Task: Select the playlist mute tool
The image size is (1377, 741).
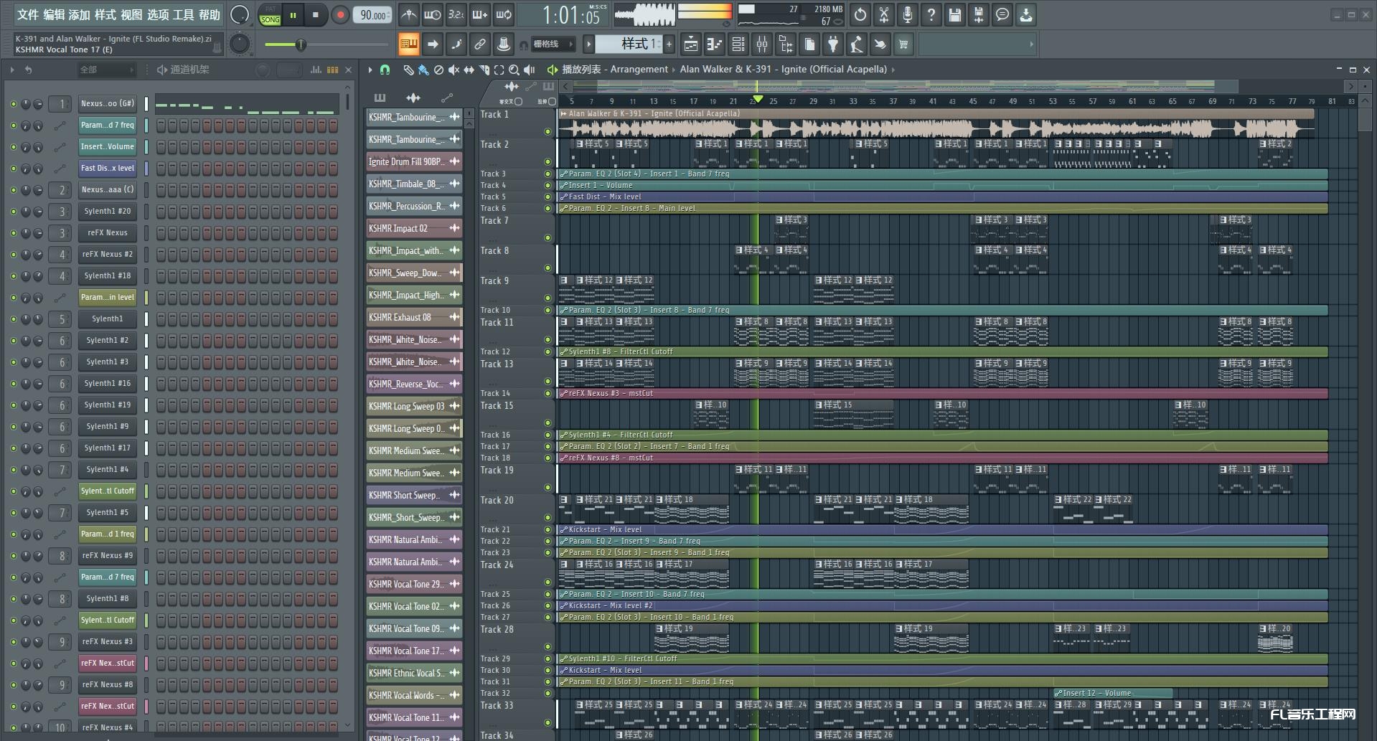Action: 453,70
